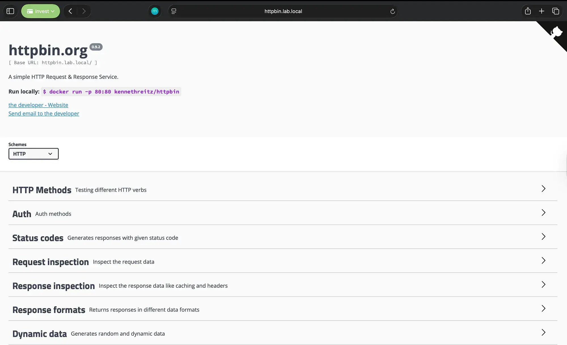The height and width of the screenshot is (345, 567).
Task: Click 'Inspect the request data' description
Action: tap(124, 262)
